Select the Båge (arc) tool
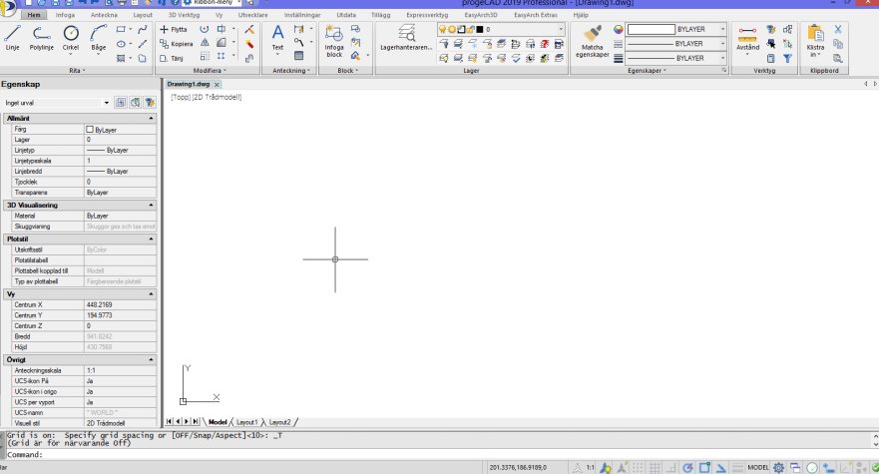This screenshot has width=879, height=474. tap(99, 38)
